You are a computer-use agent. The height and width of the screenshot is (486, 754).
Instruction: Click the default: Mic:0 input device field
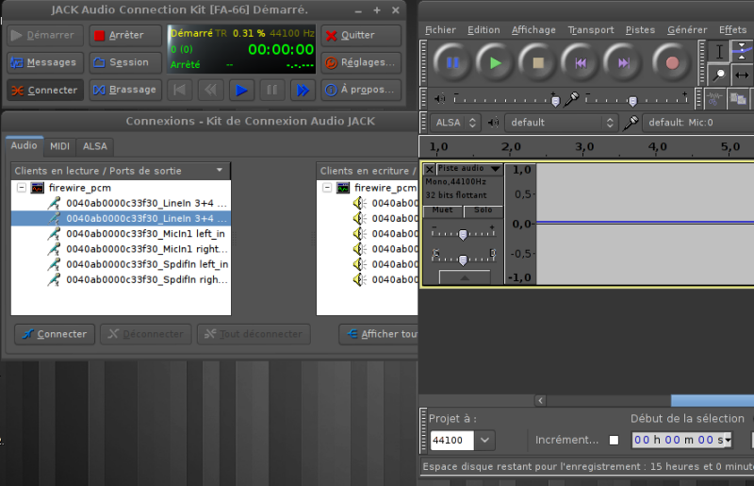[x=698, y=123]
